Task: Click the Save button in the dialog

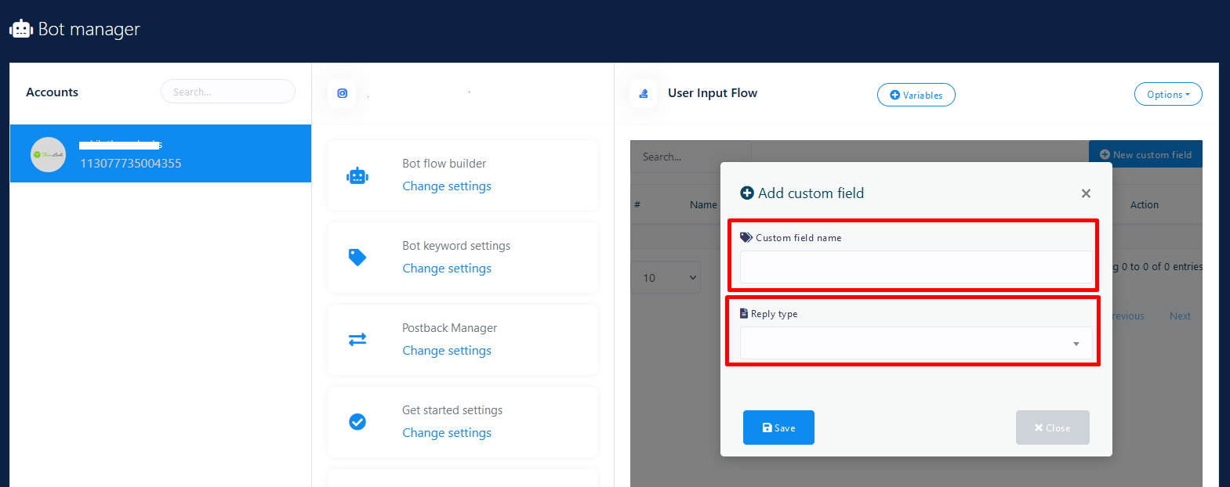Action: (778, 427)
